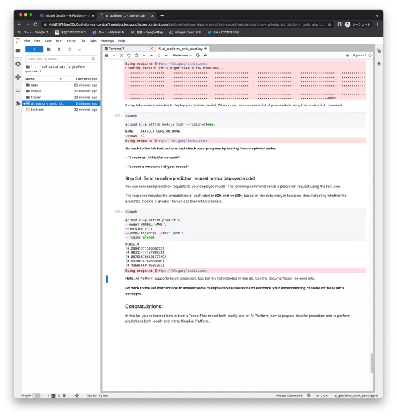Open running terminals and kernels sidebar icon

tap(18, 64)
